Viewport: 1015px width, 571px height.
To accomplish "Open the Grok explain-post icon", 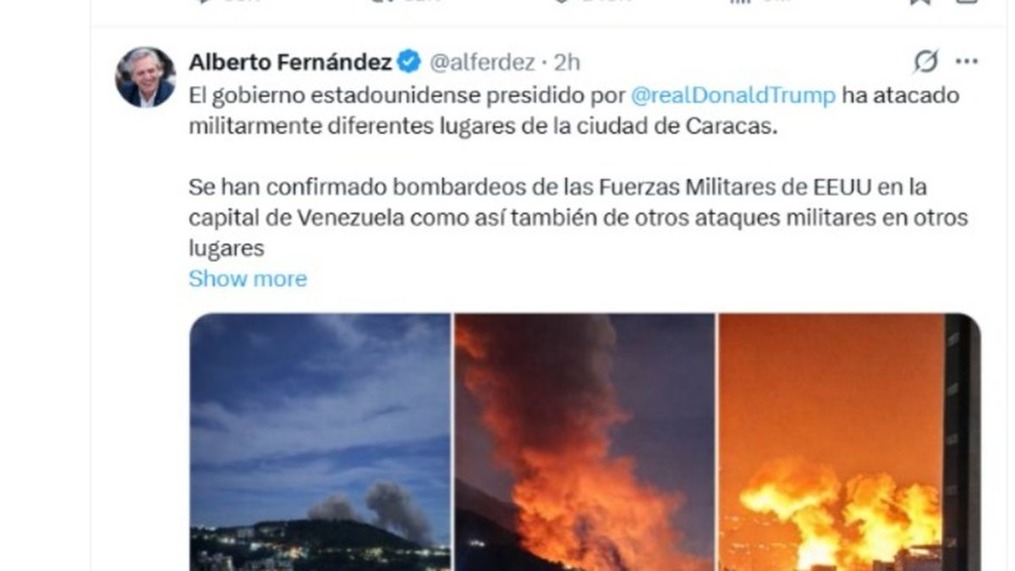I will (x=926, y=62).
